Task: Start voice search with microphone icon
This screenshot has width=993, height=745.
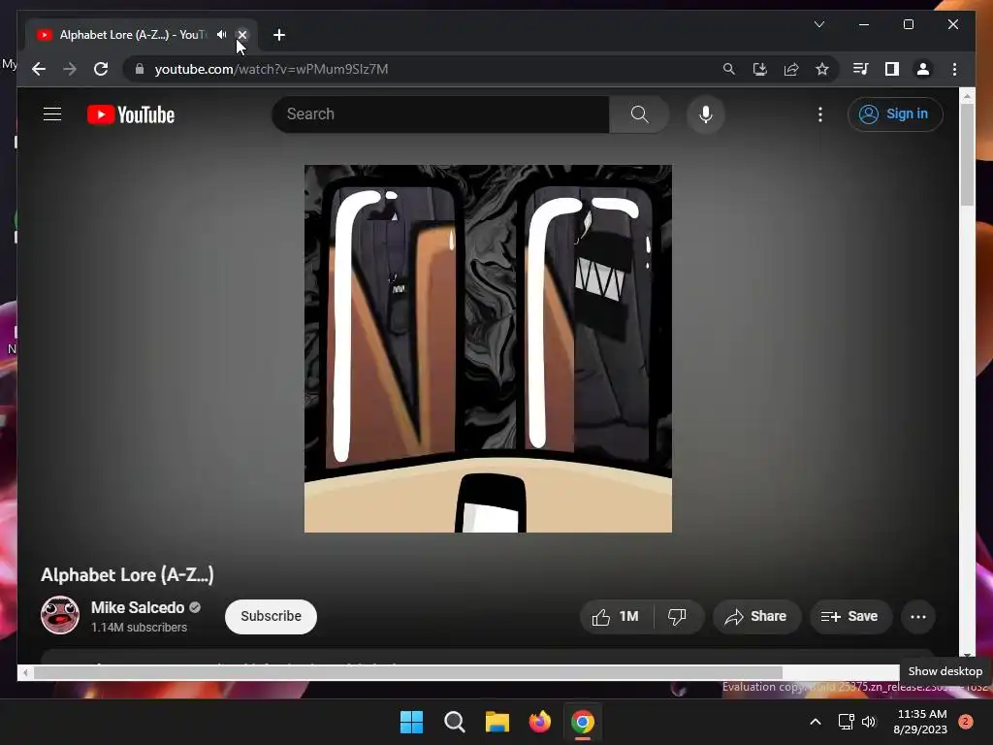Action: (706, 114)
